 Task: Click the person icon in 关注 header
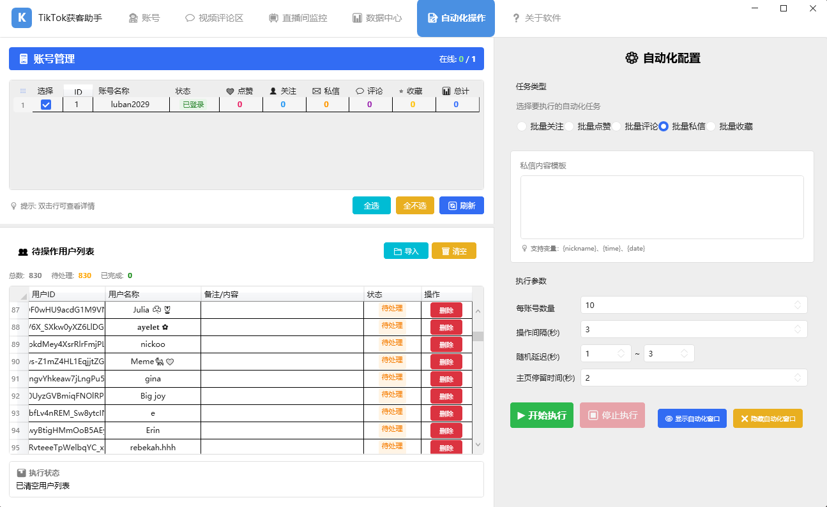coord(273,91)
